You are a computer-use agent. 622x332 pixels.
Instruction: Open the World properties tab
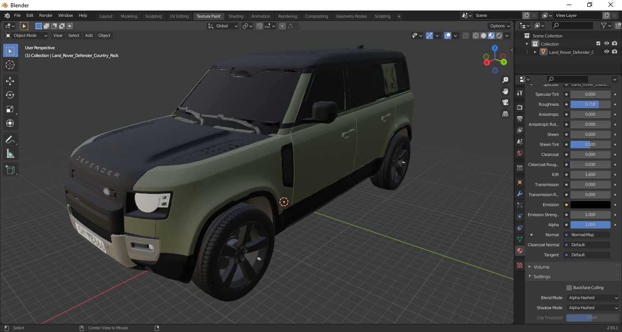(520, 153)
